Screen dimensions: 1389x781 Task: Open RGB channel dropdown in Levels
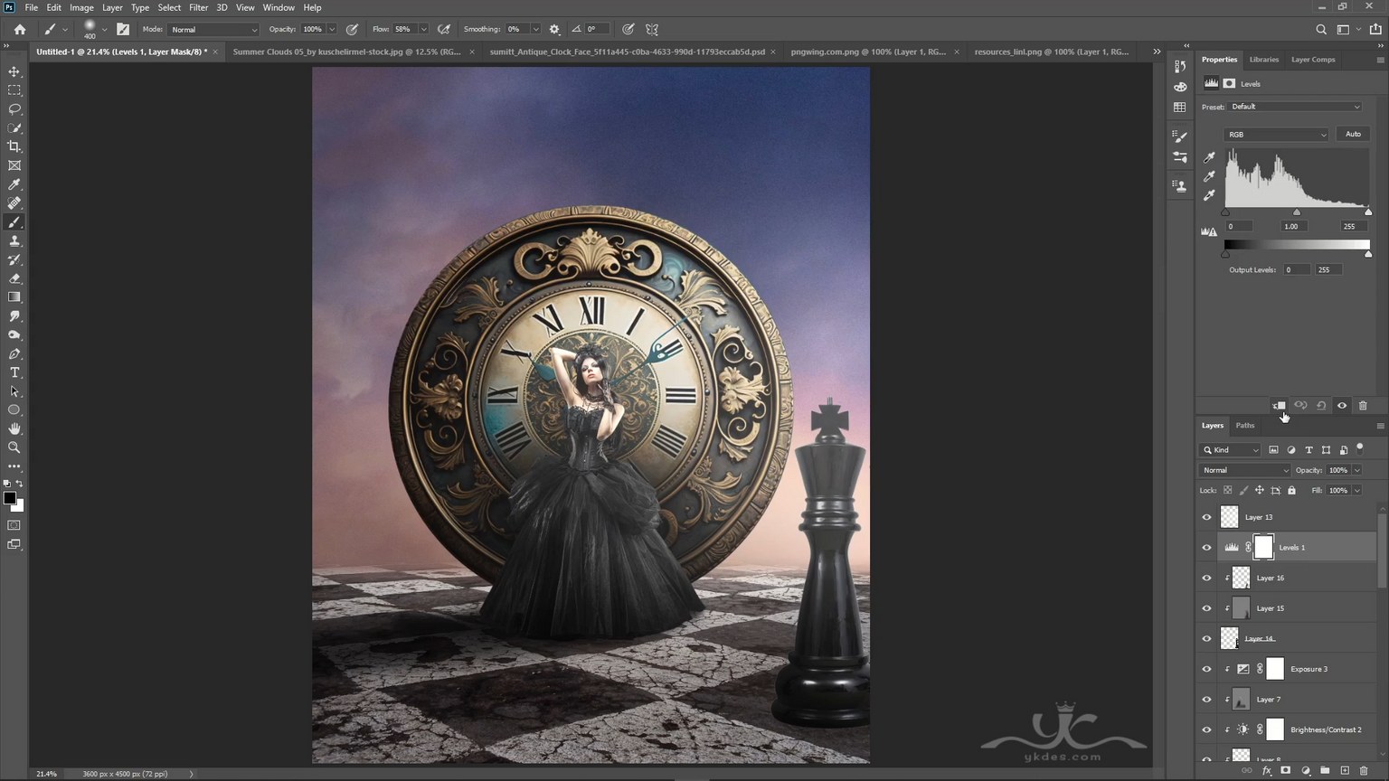tap(1276, 135)
